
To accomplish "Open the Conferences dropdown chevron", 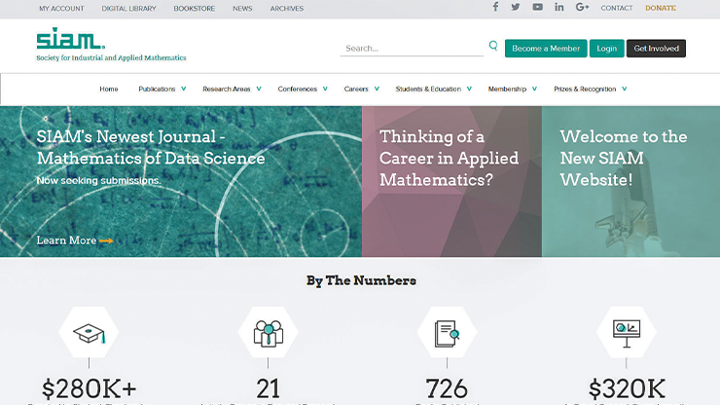I will [326, 89].
